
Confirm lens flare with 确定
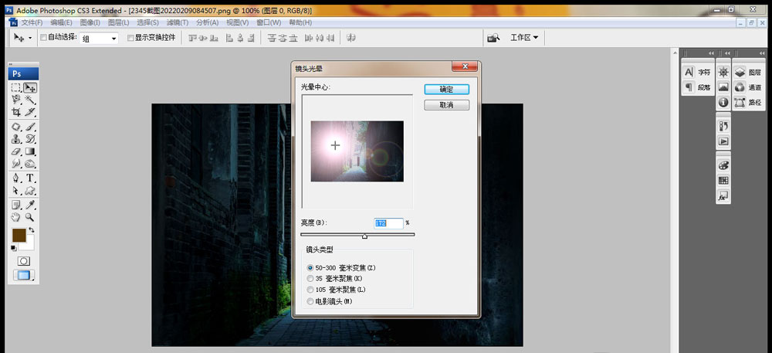(x=446, y=90)
